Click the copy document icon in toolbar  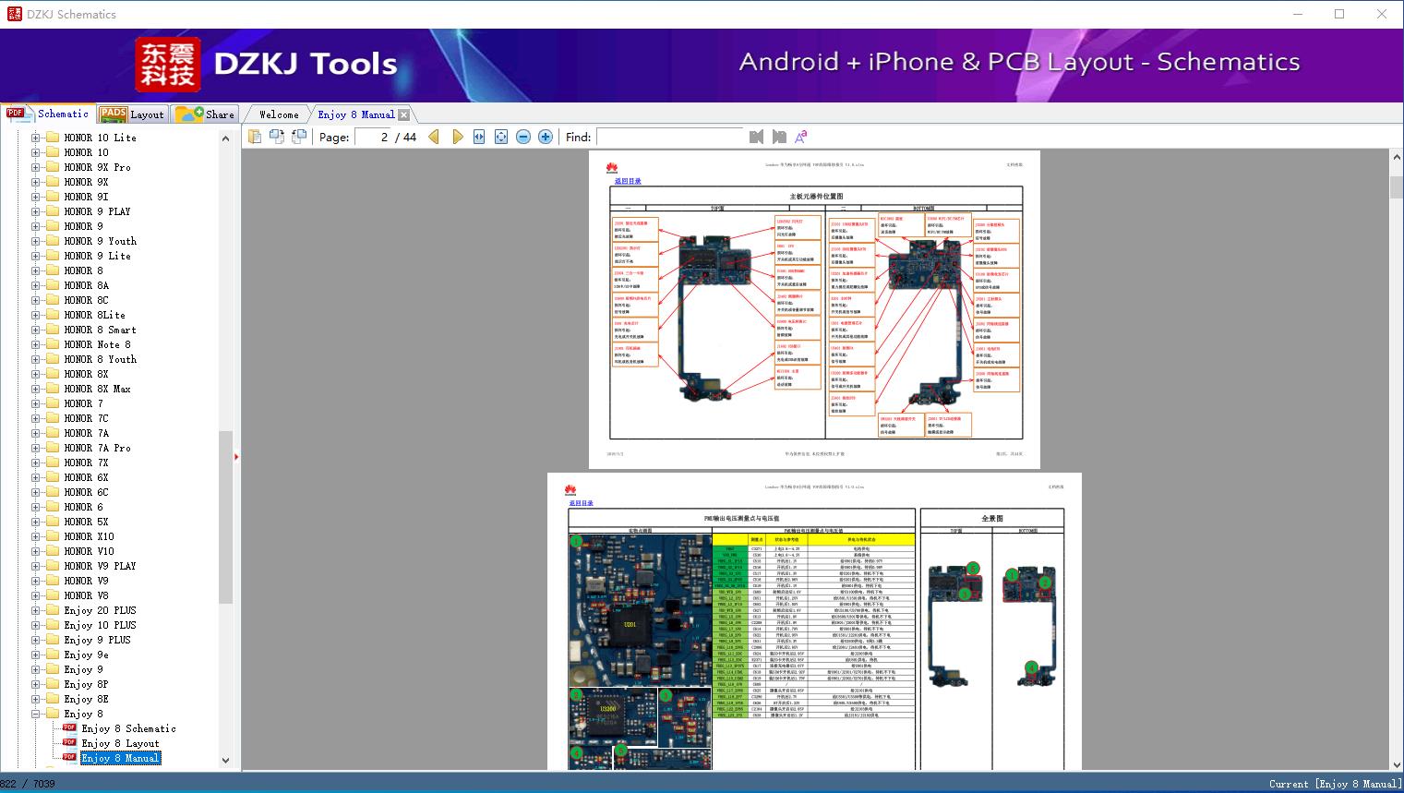pyautogui.click(x=255, y=137)
